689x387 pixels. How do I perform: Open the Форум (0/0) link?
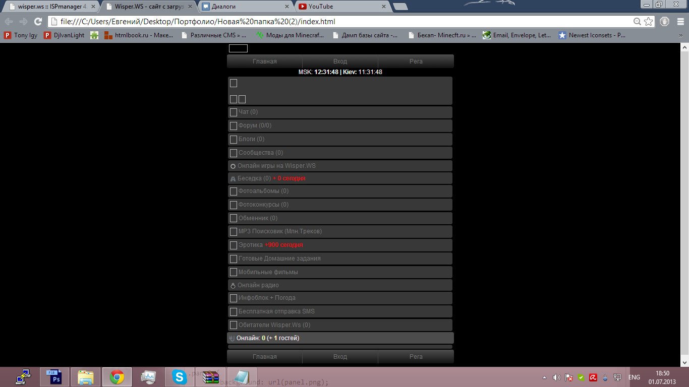255,125
